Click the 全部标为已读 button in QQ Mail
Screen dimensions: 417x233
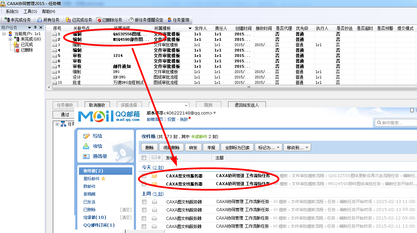click(x=237, y=147)
